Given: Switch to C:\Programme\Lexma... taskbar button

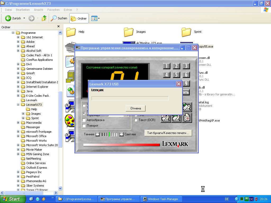Looking at the screenshot, I should [76, 199].
